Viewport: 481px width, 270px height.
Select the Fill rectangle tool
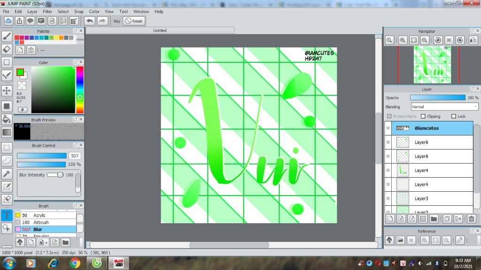click(7, 106)
